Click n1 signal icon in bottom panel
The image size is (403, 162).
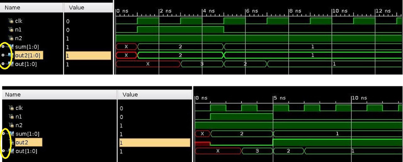pos(11,117)
